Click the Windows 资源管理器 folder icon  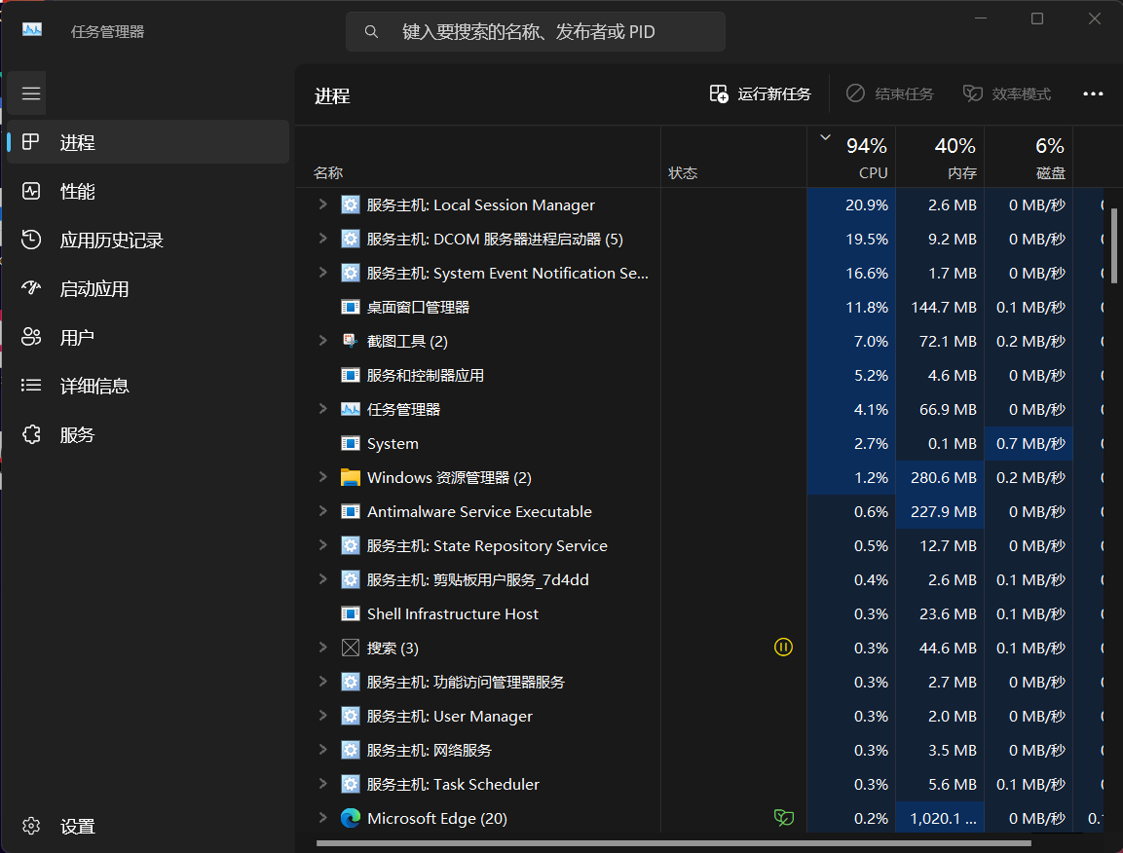[351, 477]
